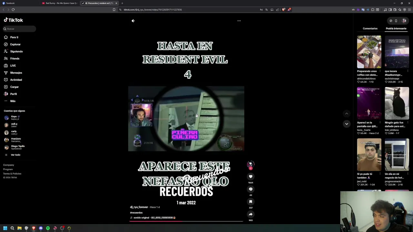Seek with the video progress bar

tap(186, 221)
